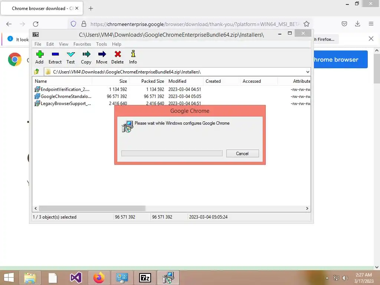Select the EndpointVerification installer file icon
The width and height of the screenshot is (380, 285).
click(37, 89)
